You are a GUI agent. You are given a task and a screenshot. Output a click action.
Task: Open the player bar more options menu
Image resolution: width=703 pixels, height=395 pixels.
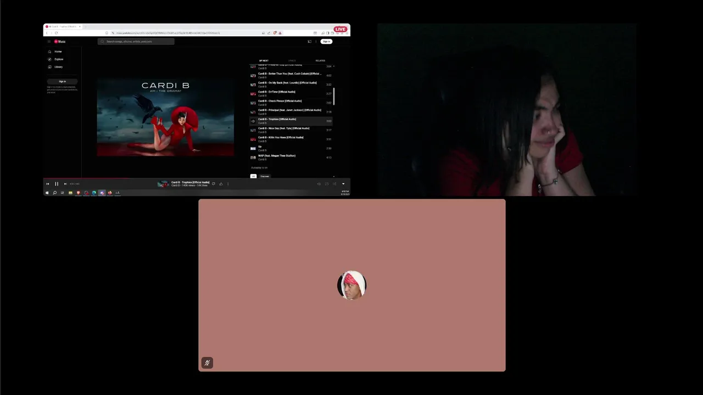[228, 184]
